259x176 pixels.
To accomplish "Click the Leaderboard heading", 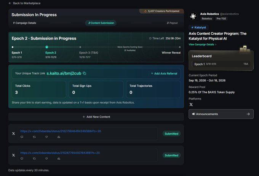I will [201, 56].
